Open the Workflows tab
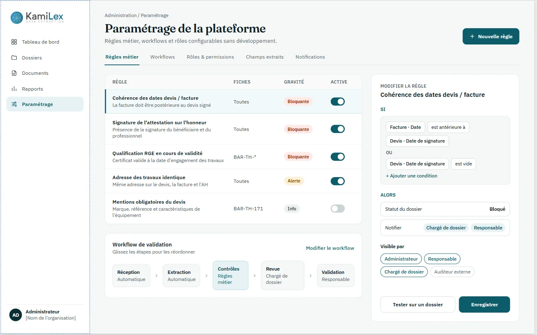The image size is (537, 335). point(163,57)
